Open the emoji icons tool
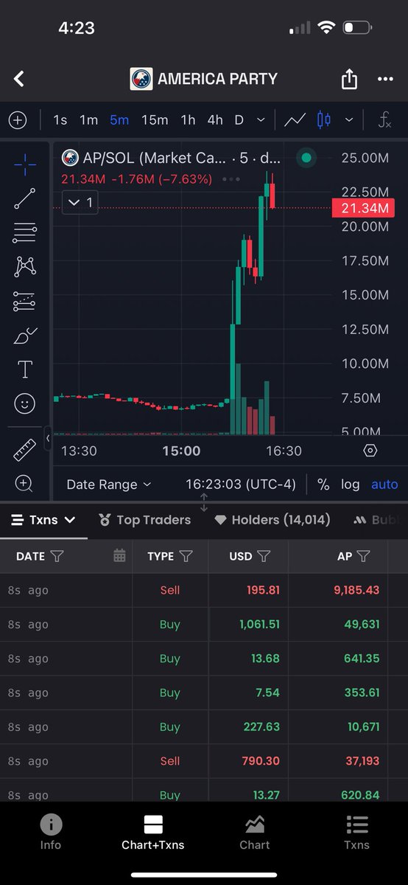The image size is (408, 885). tap(25, 403)
